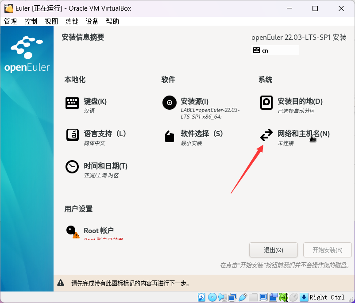
Task: Open the 视图 menu
Action: (51, 21)
